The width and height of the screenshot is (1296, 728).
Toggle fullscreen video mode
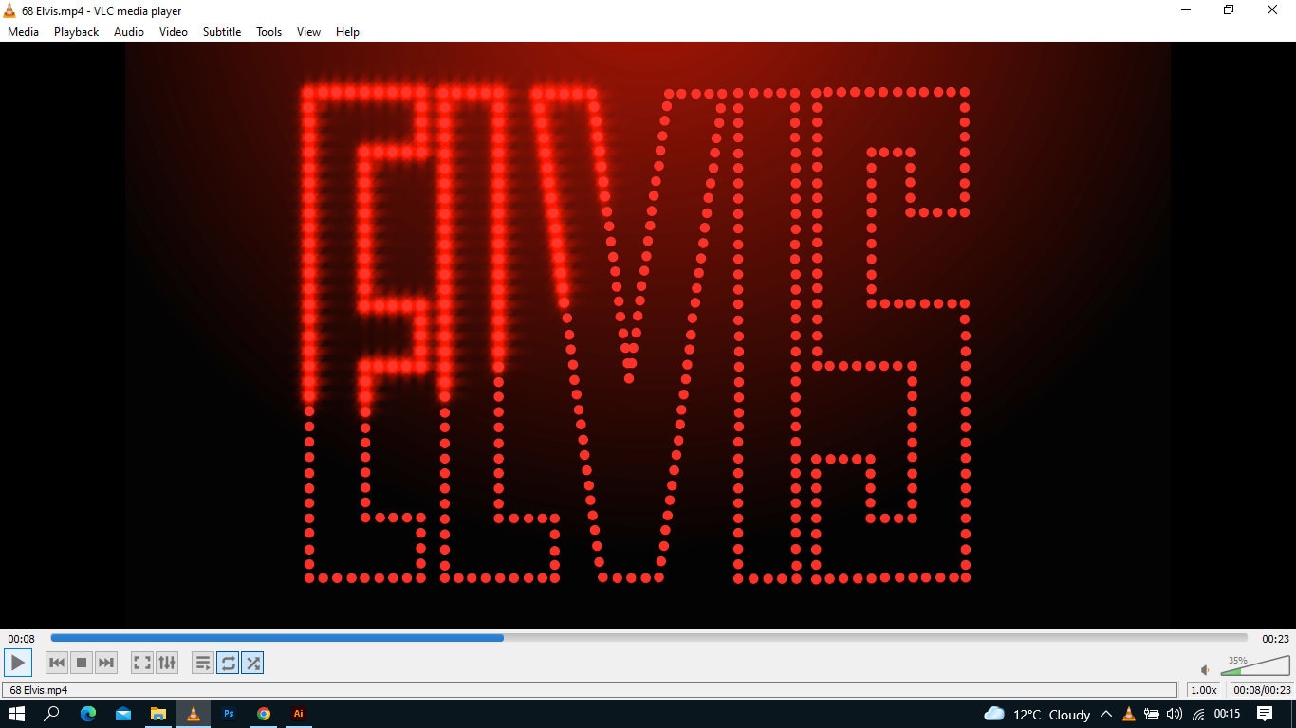pyautogui.click(x=142, y=663)
